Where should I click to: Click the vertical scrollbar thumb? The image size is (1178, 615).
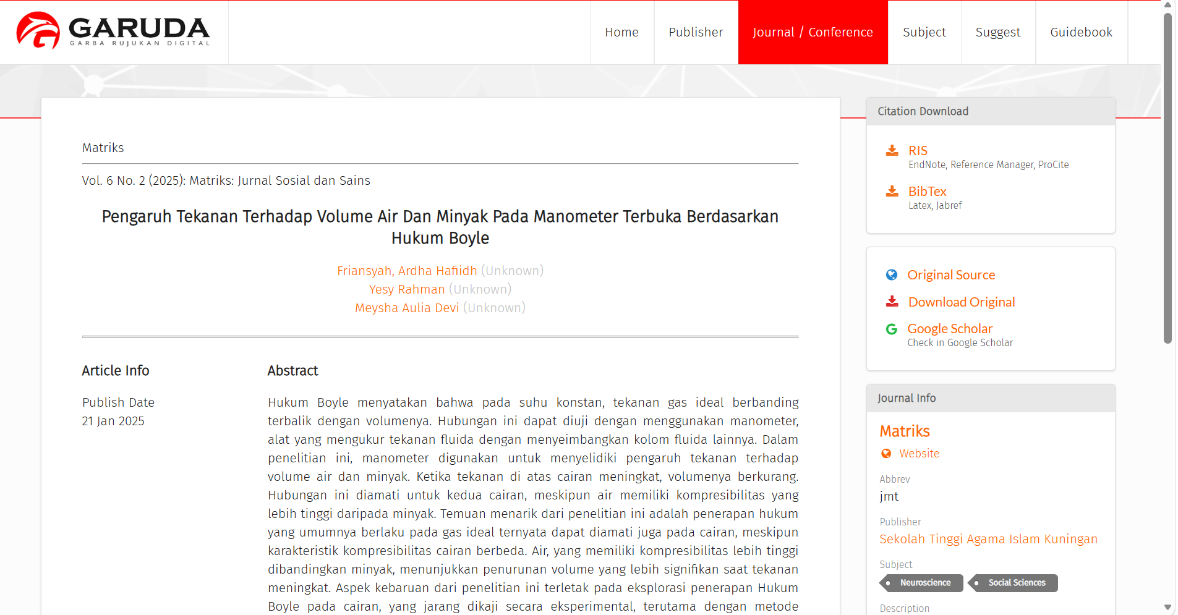point(1167,178)
